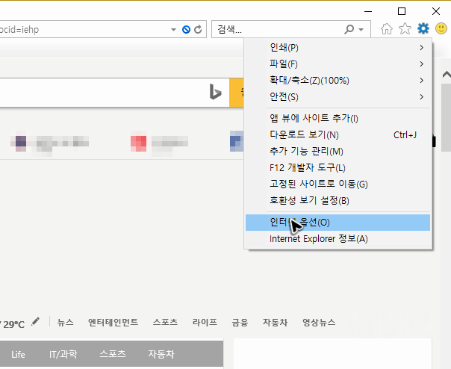Open the red-icon shortcut tile
The width and height of the screenshot is (451, 369).
point(159,142)
